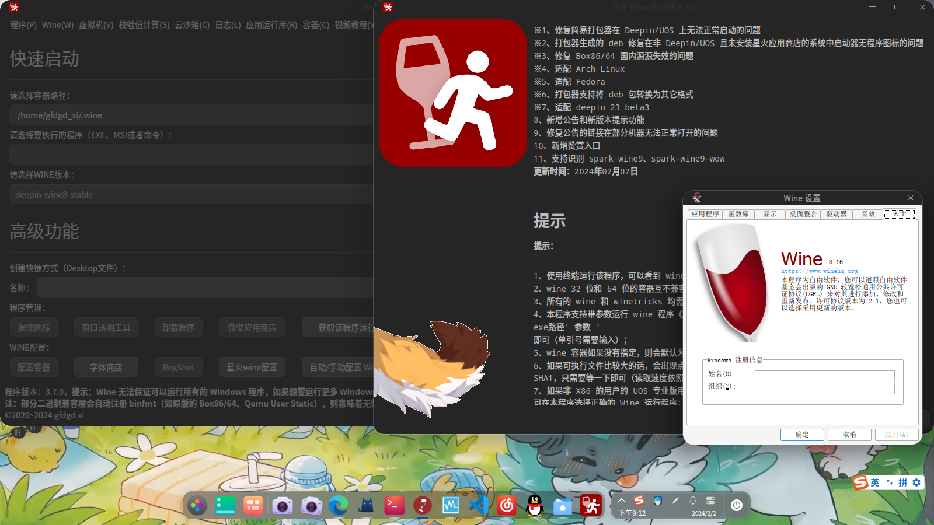Toggle punctuation mode on the Sogou bar

click(889, 482)
